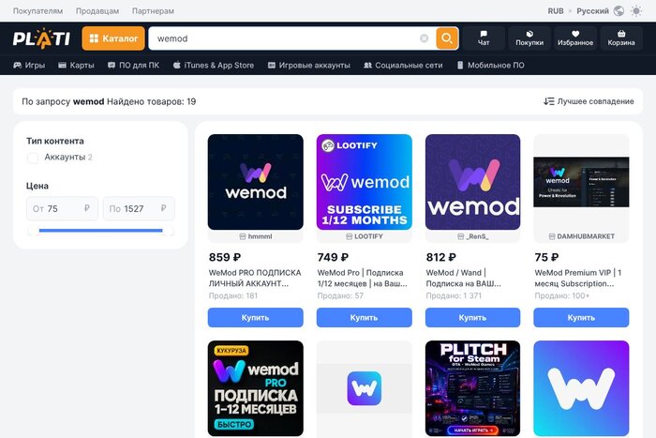This screenshot has width=656, height=438.
Task: Open the Игровые аккаунты category
Action: (308, 66)
